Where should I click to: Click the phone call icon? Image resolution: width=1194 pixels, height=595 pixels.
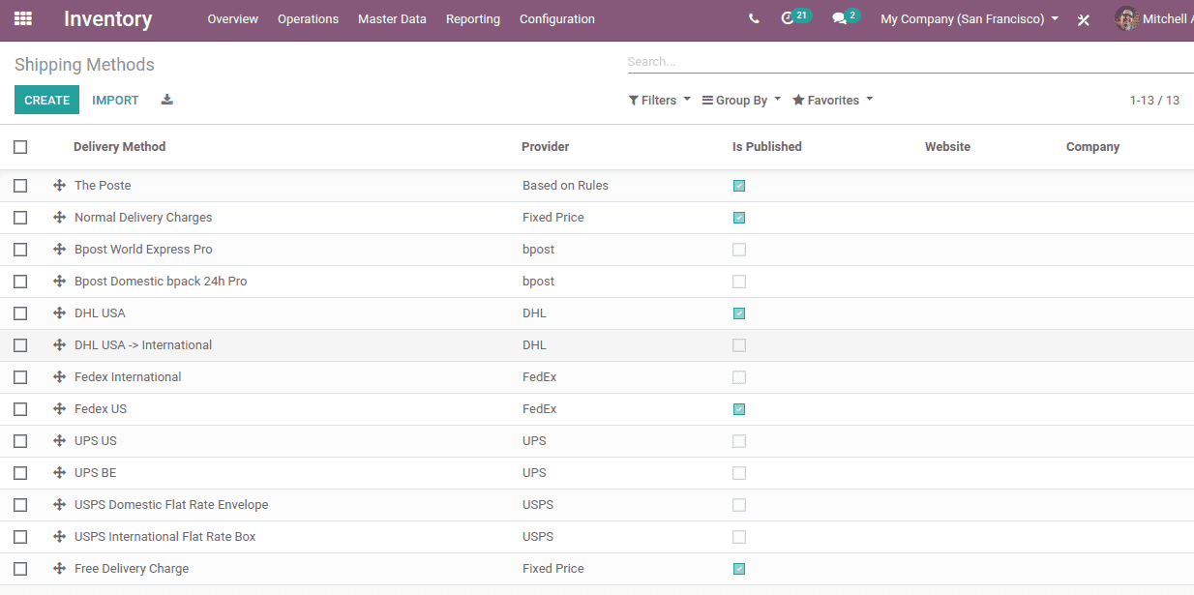pos(754,18)
